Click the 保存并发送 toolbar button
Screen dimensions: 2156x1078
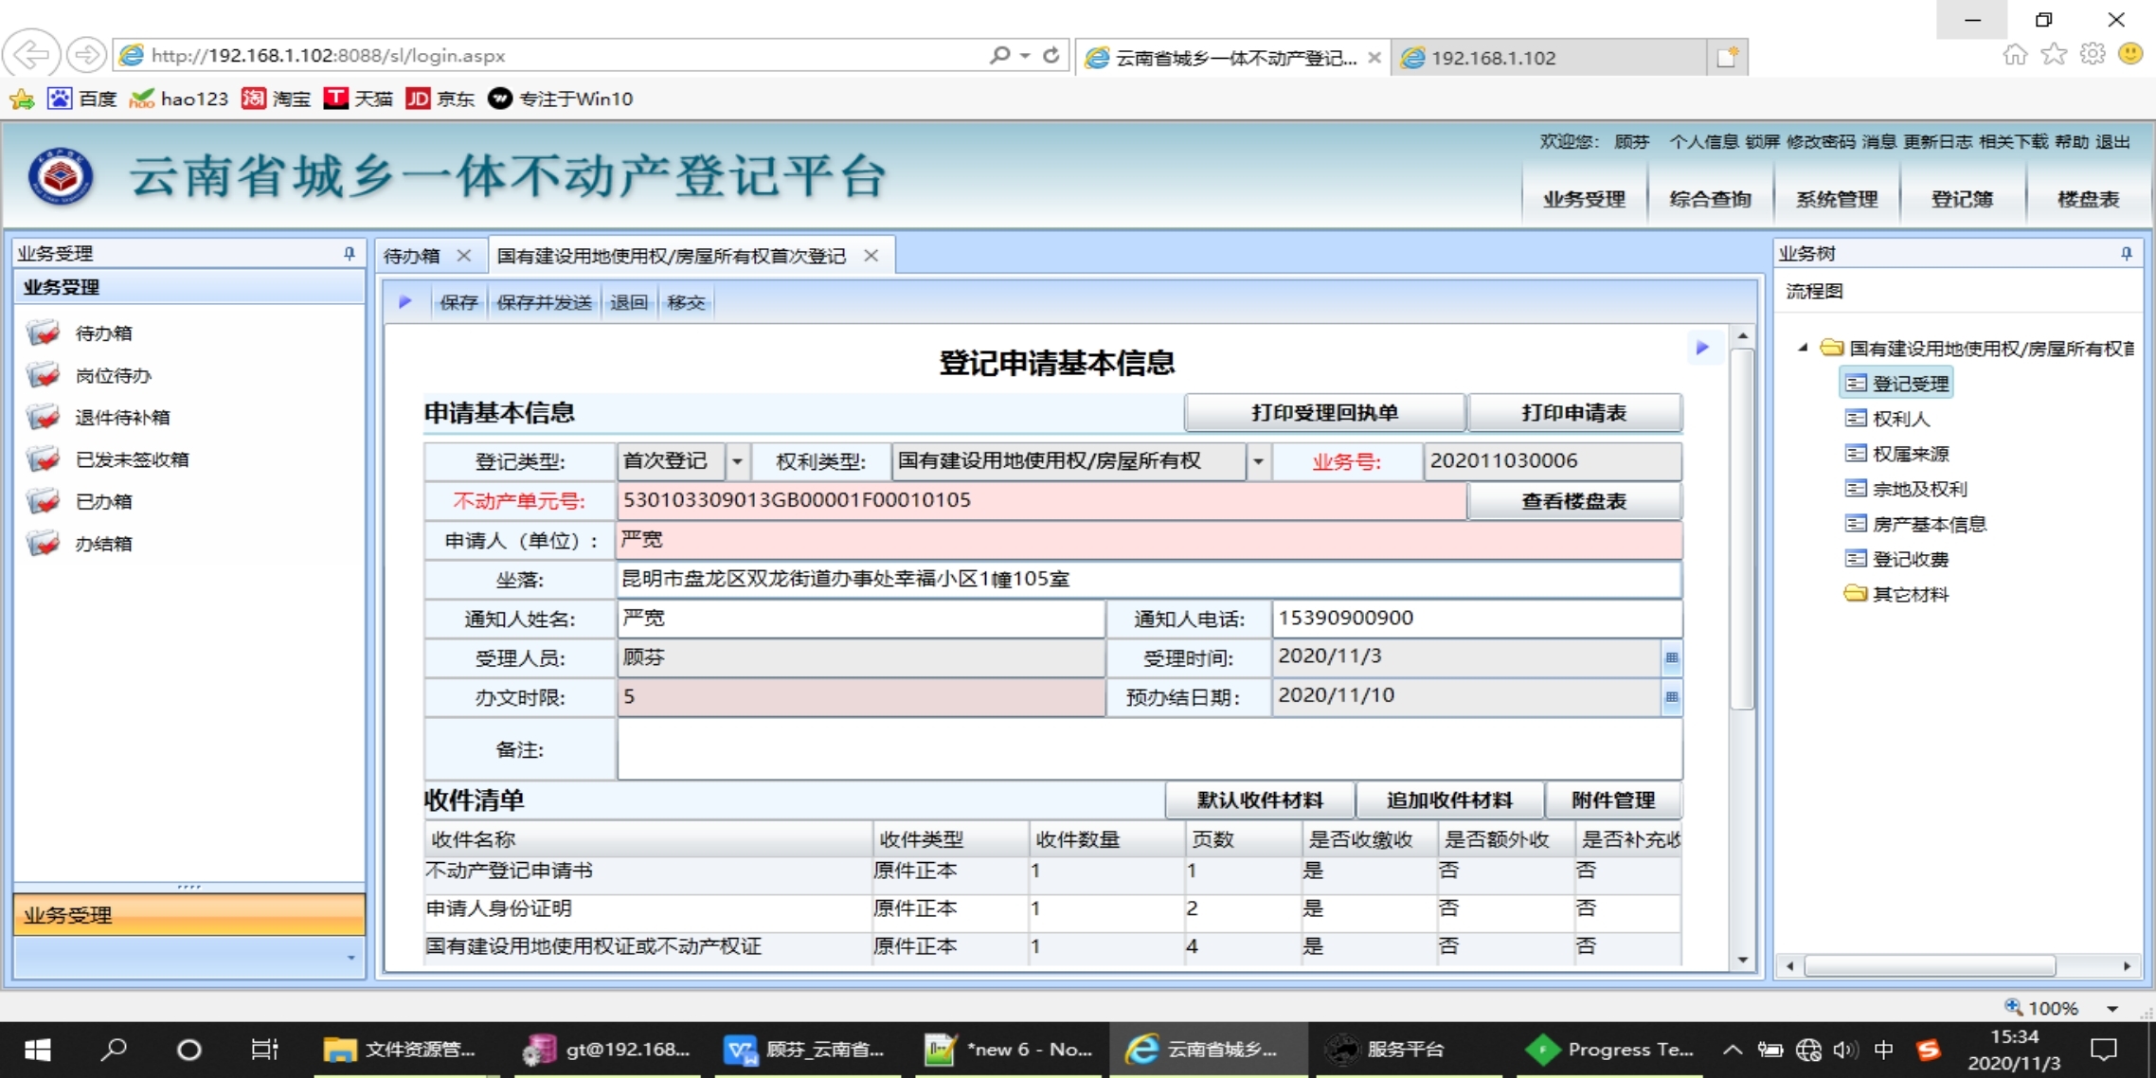tap(544, 302)
